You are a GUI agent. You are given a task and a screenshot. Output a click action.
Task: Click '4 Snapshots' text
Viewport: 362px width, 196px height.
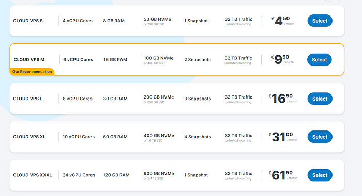(198, 137)
